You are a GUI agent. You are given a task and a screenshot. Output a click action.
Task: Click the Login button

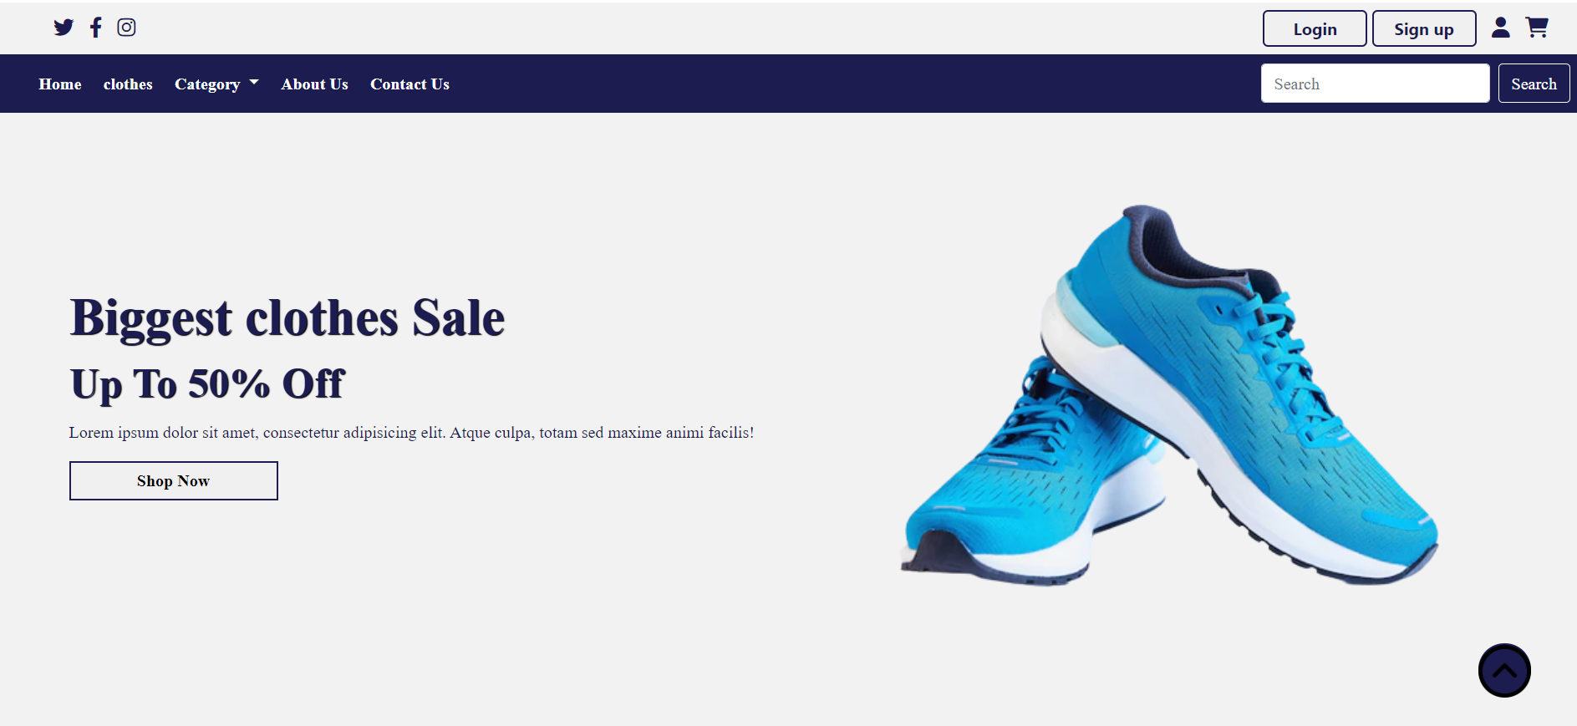click(1315, 29)
